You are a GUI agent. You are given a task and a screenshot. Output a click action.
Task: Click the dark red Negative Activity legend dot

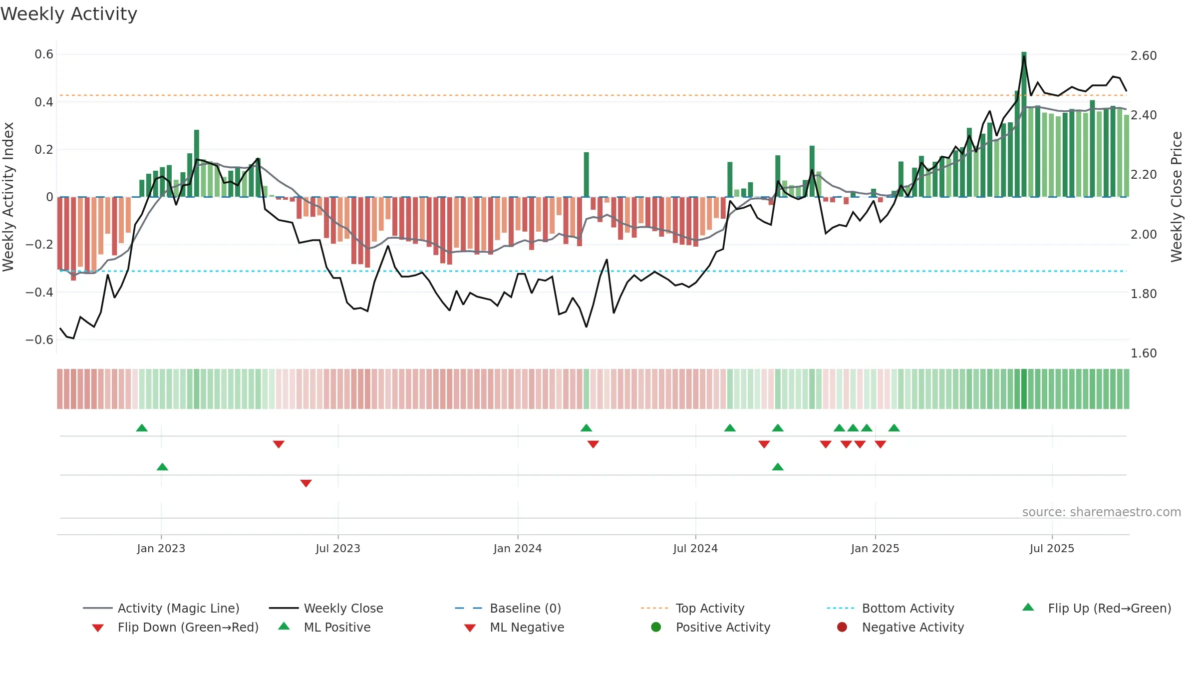[842, 627]
